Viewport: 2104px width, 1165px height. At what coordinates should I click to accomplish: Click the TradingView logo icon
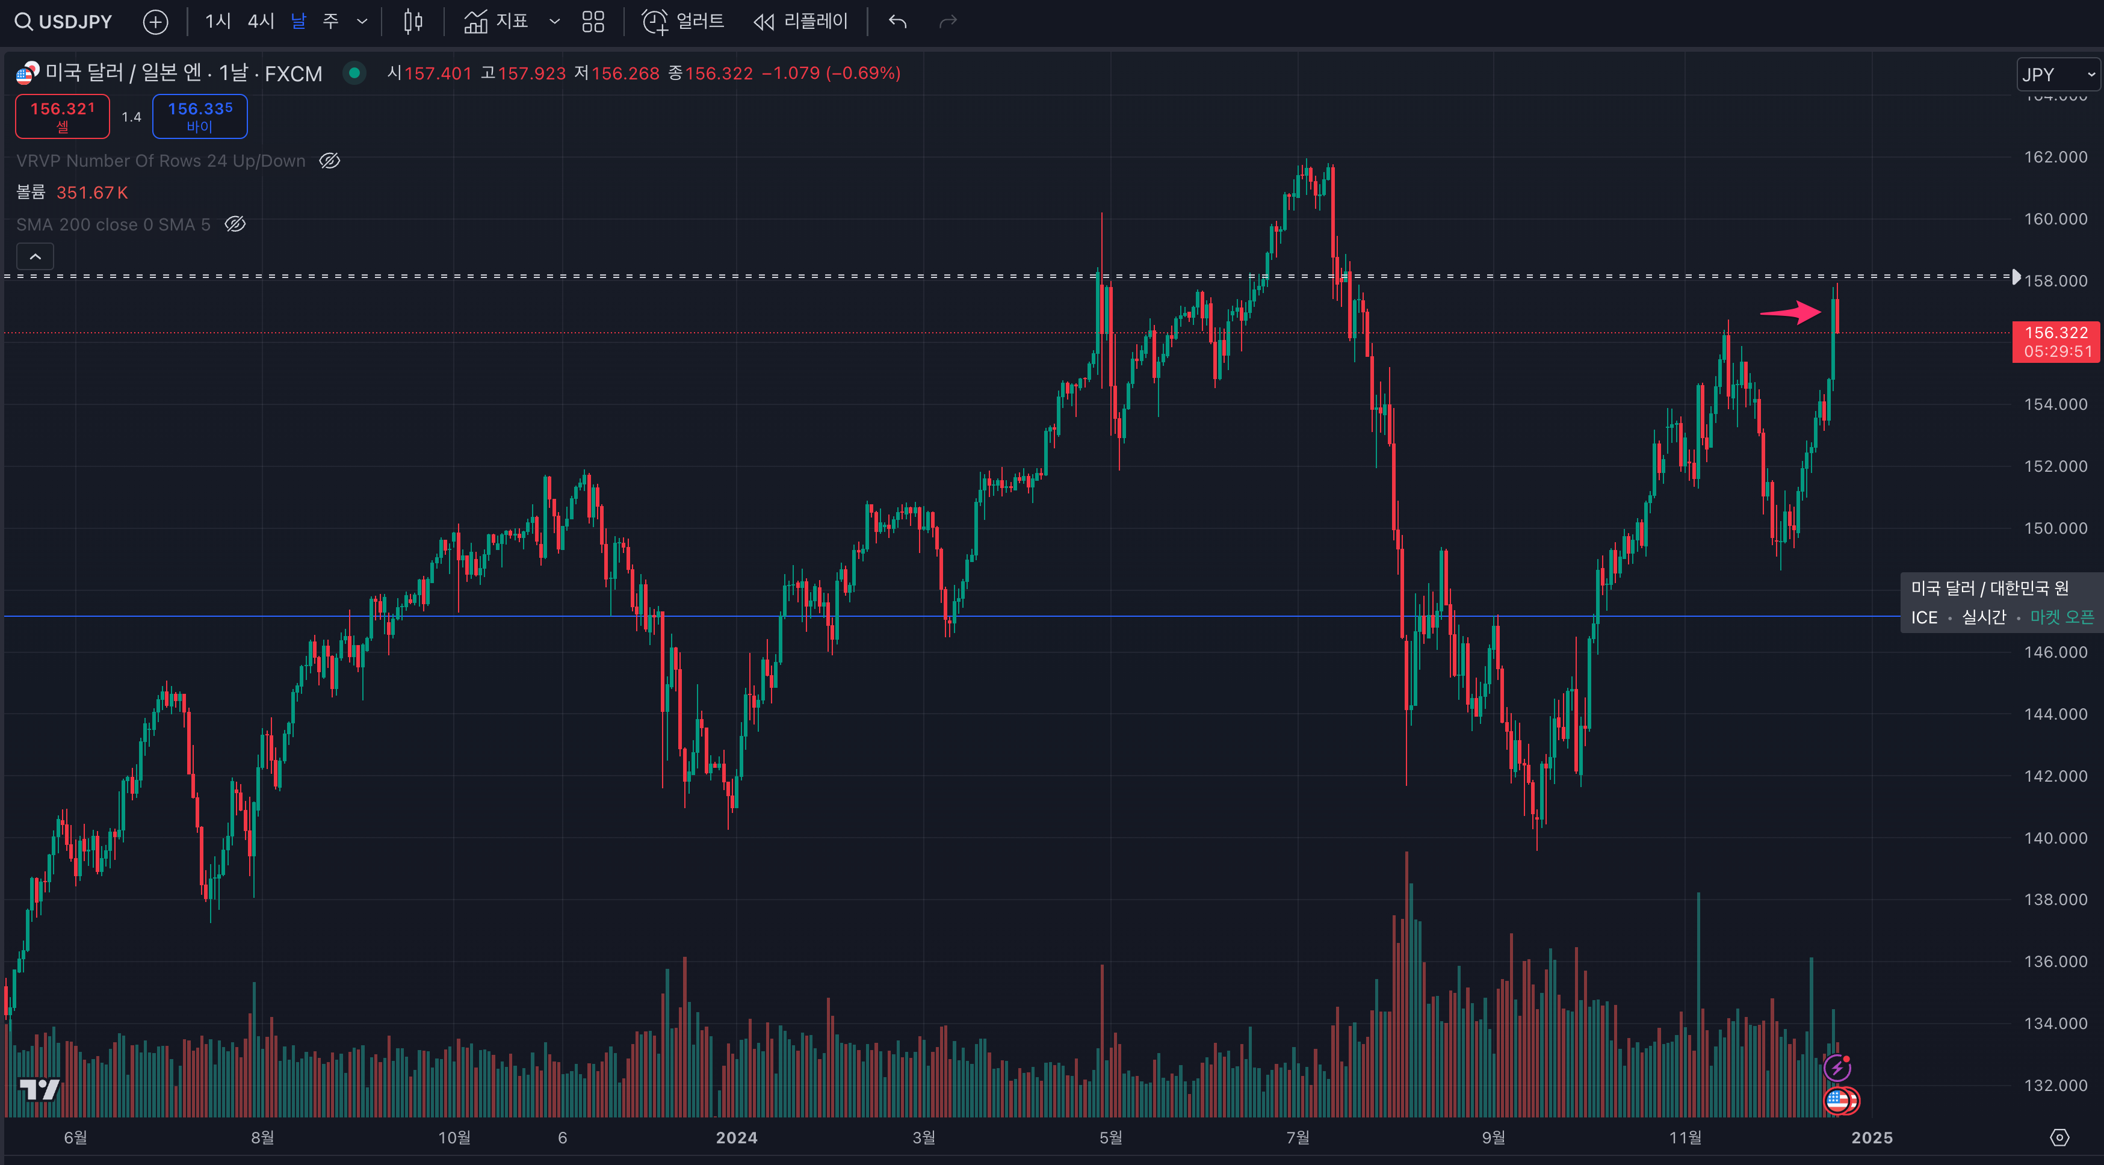(x=39, y=1088)
